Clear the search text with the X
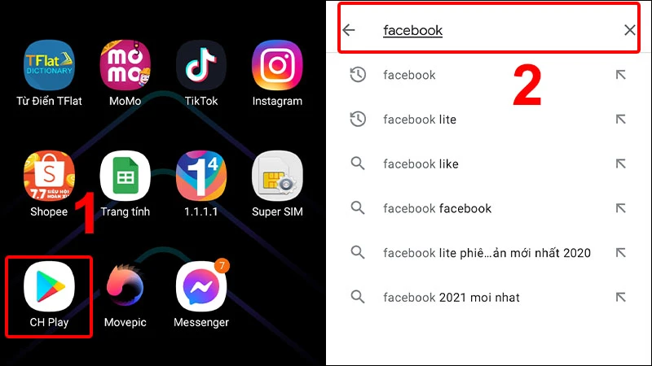652x366 pixels. [629, 30]
